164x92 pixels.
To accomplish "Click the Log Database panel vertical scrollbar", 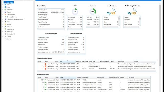I will [x=119, y=21].
